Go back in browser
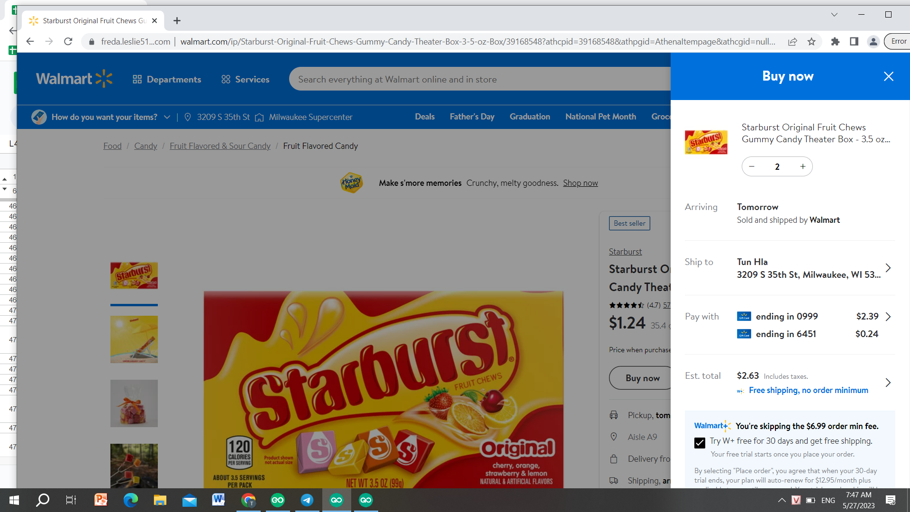The height and width of the screenshot is (512, 910). click(x=30, y=42)
